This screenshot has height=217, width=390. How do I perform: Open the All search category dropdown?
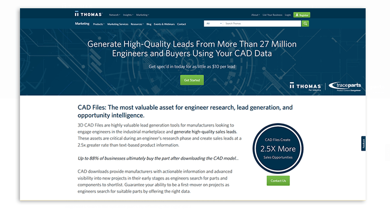point(214,23)
